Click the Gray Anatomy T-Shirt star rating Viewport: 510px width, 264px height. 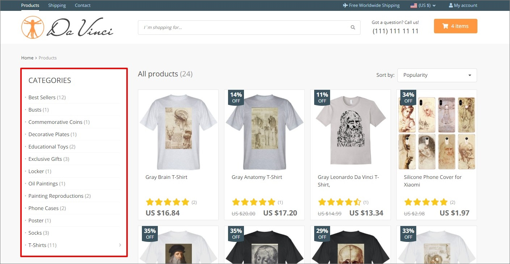[254, 202]
